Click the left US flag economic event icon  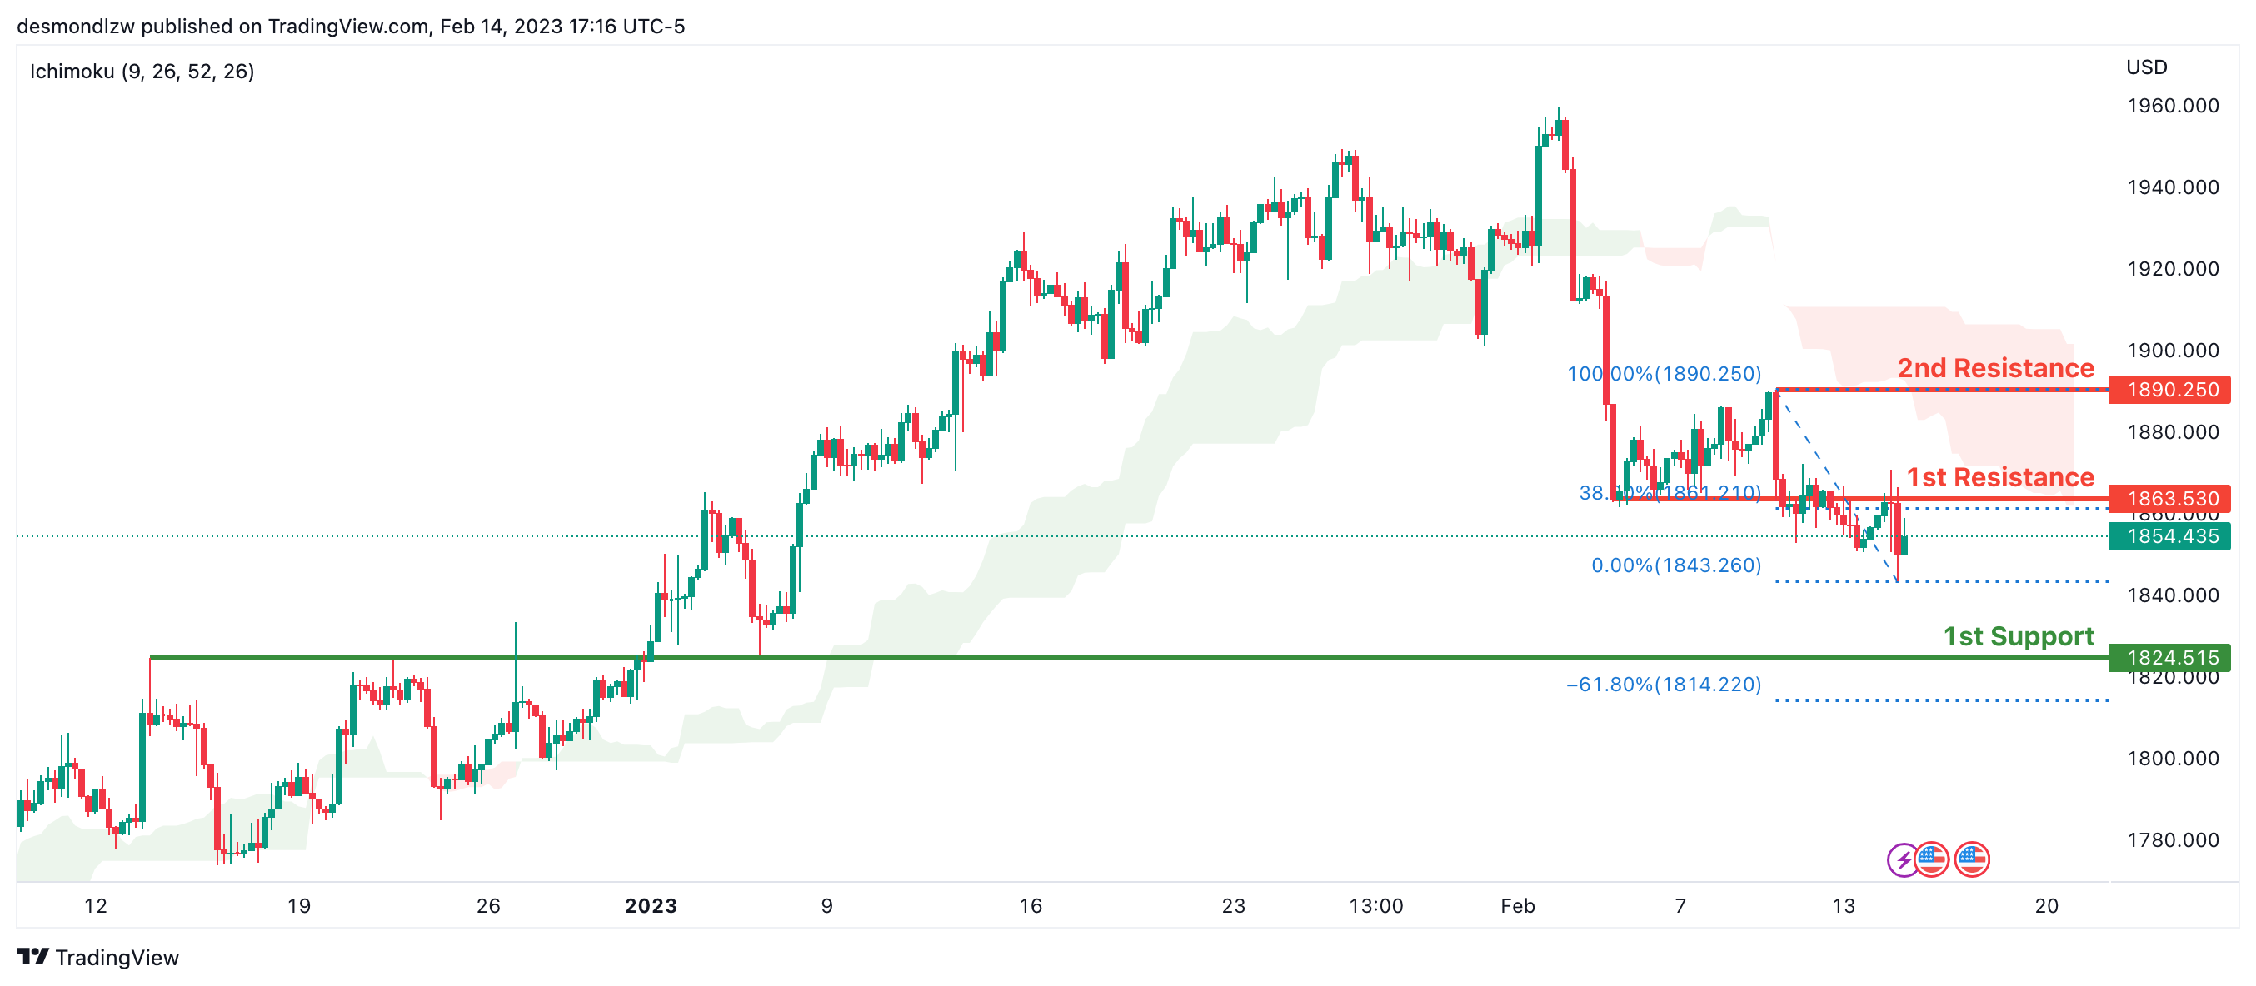[x=1931, y=859]
